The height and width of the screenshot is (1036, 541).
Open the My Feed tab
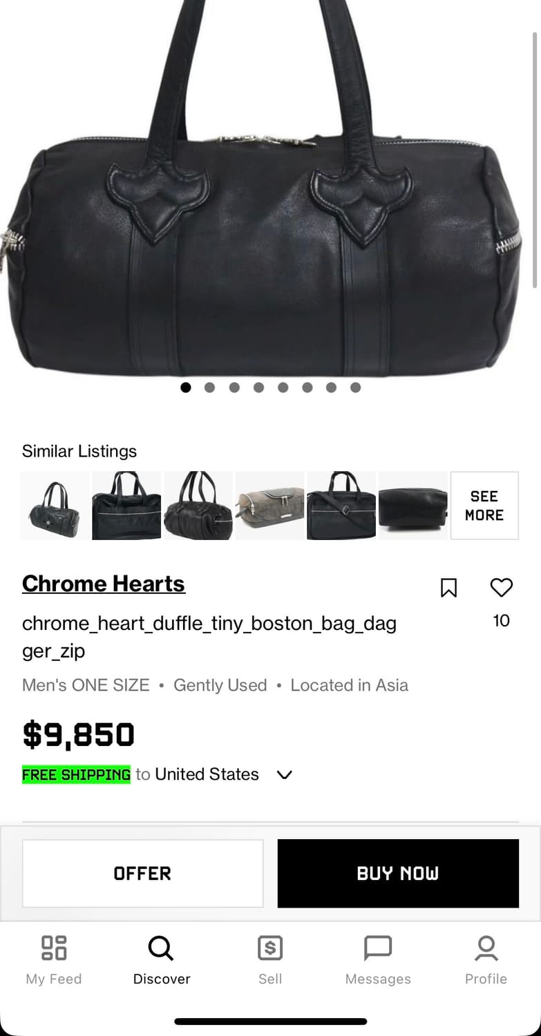pyautogui.click(x=54, y=959)
